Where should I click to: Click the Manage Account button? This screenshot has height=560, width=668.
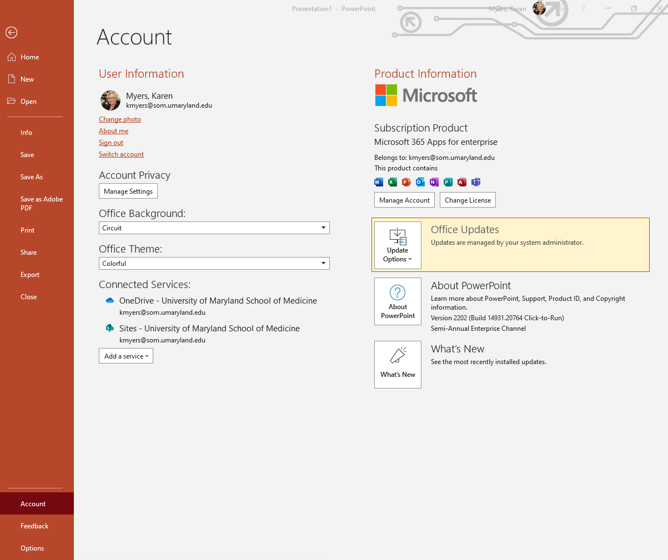point(404,200)
